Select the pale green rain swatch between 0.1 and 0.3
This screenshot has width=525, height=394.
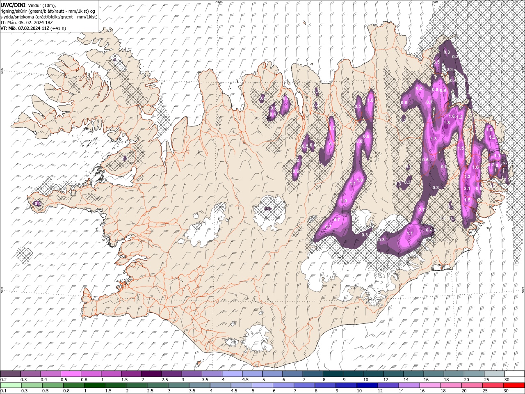(x=11, y=385)
